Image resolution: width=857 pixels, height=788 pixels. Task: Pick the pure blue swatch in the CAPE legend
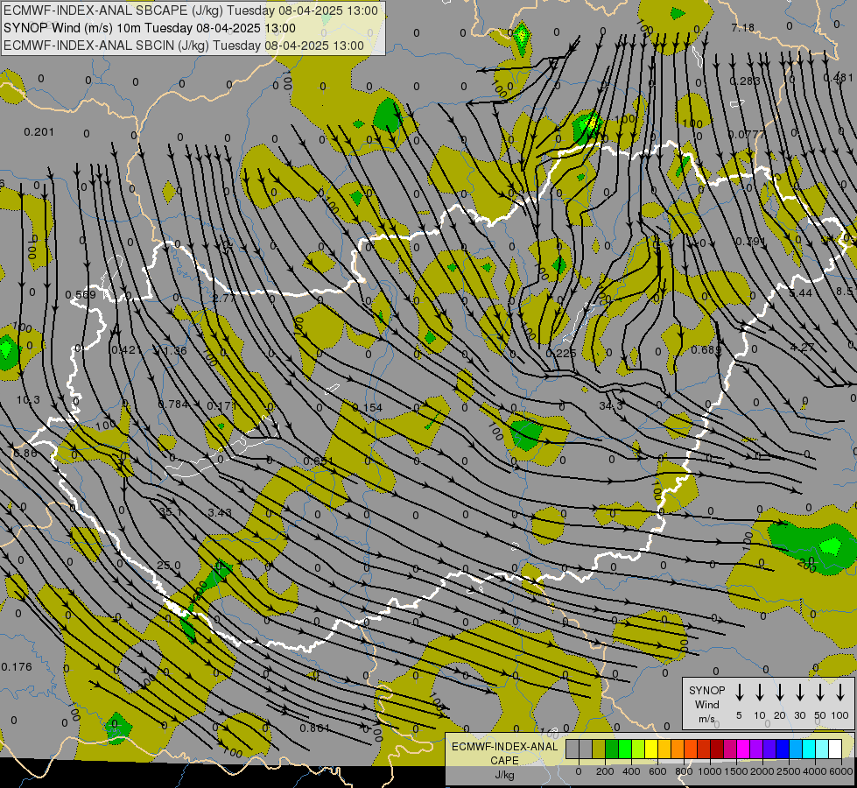782,749
